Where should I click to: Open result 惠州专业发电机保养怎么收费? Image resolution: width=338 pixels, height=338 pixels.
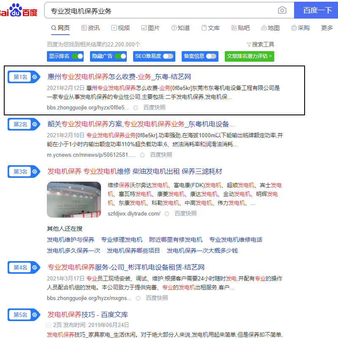point(119,77)
